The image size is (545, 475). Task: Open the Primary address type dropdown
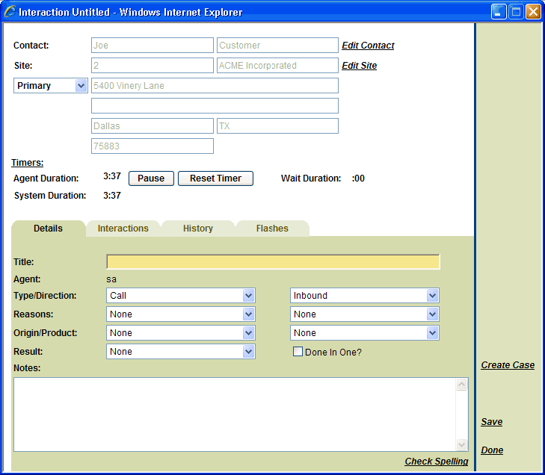pyautogui.click(x=50, y=85)
